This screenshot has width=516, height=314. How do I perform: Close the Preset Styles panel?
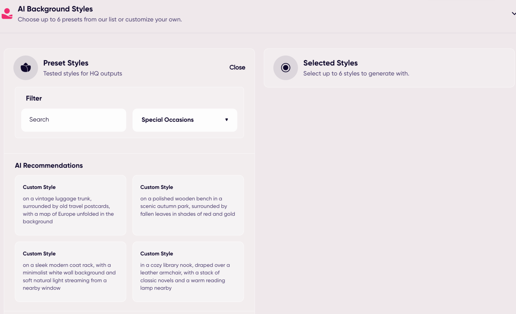point(237,67)
